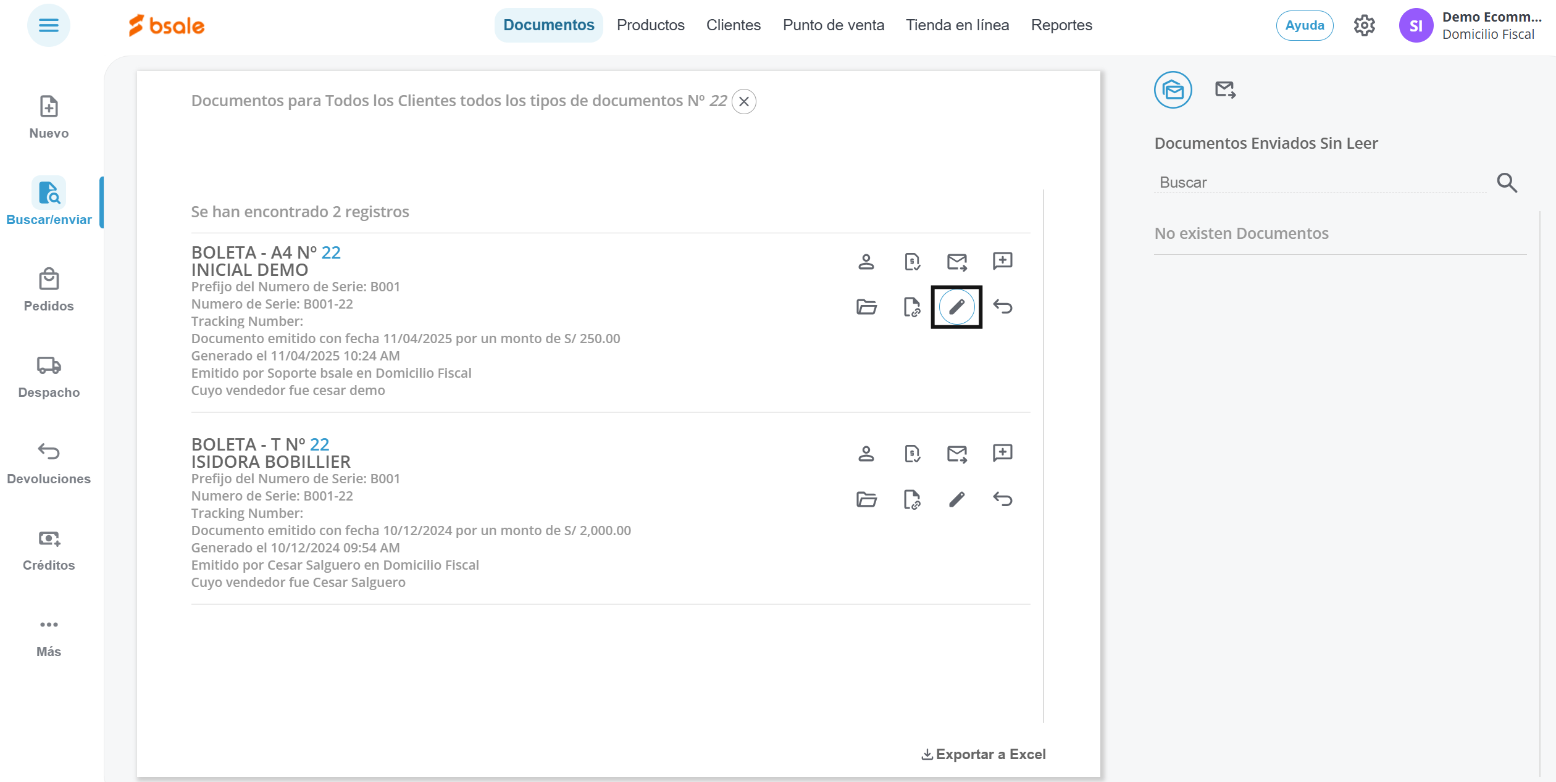The image size is (1556, 782).
Task: Click payment document icon for ISIDORA BOBILLIER
Action: coord(912,454)
